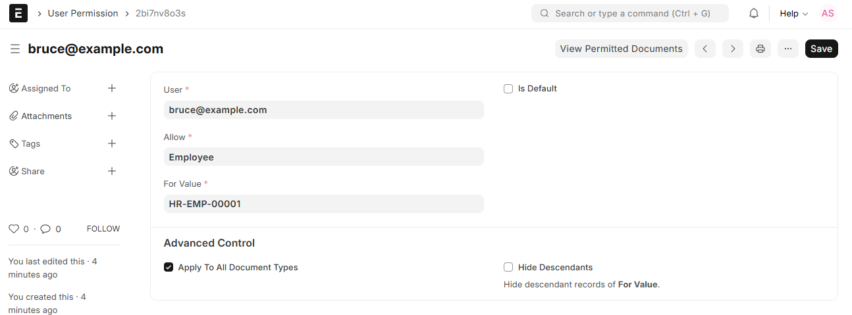Uncheck Apply To All Document Types
Screen dimensions: 852x315
coord(169,268)
